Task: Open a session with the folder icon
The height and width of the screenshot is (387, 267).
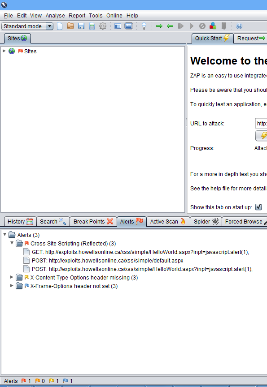Action: (70, 26)
